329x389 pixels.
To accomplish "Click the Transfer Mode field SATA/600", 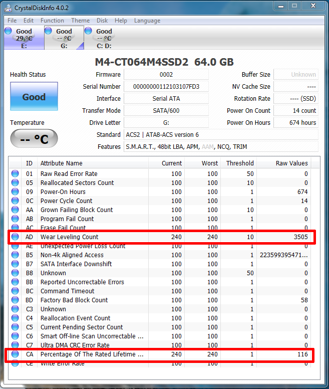I will 166,110.
